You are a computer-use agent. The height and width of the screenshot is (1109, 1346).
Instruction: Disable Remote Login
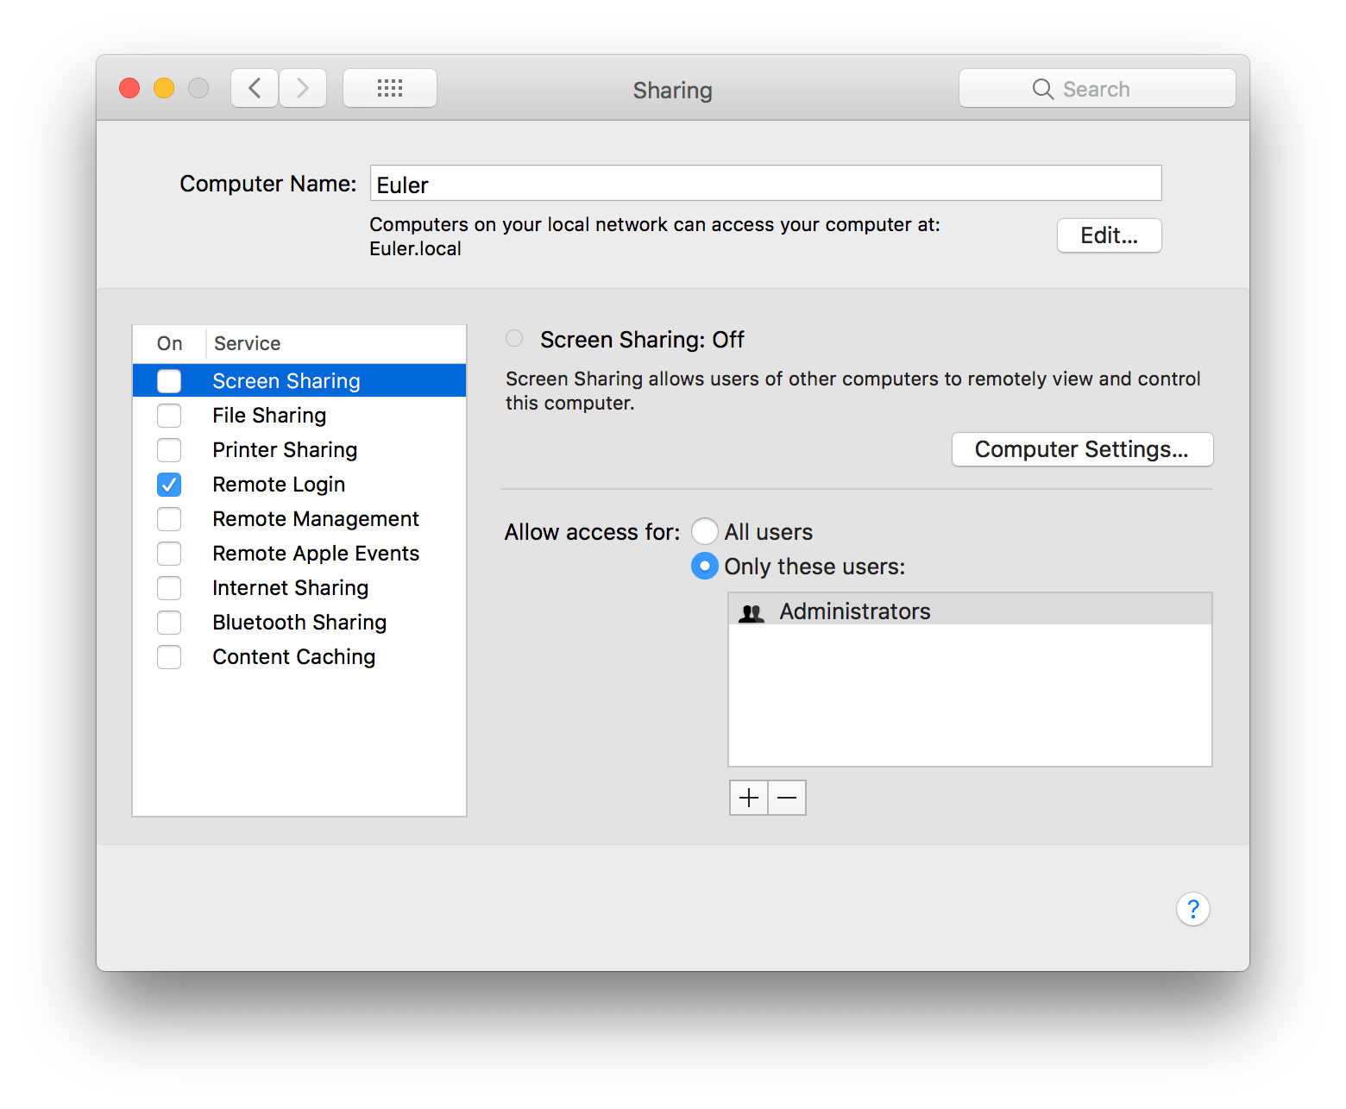point(169,484)
